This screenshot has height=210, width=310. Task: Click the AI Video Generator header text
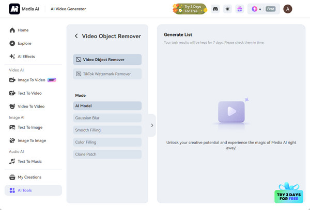point(68,9)
